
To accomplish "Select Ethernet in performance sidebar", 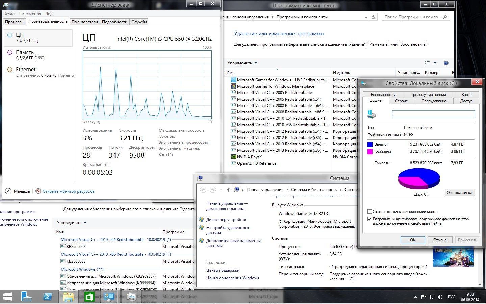I will (x=39, y=72).
